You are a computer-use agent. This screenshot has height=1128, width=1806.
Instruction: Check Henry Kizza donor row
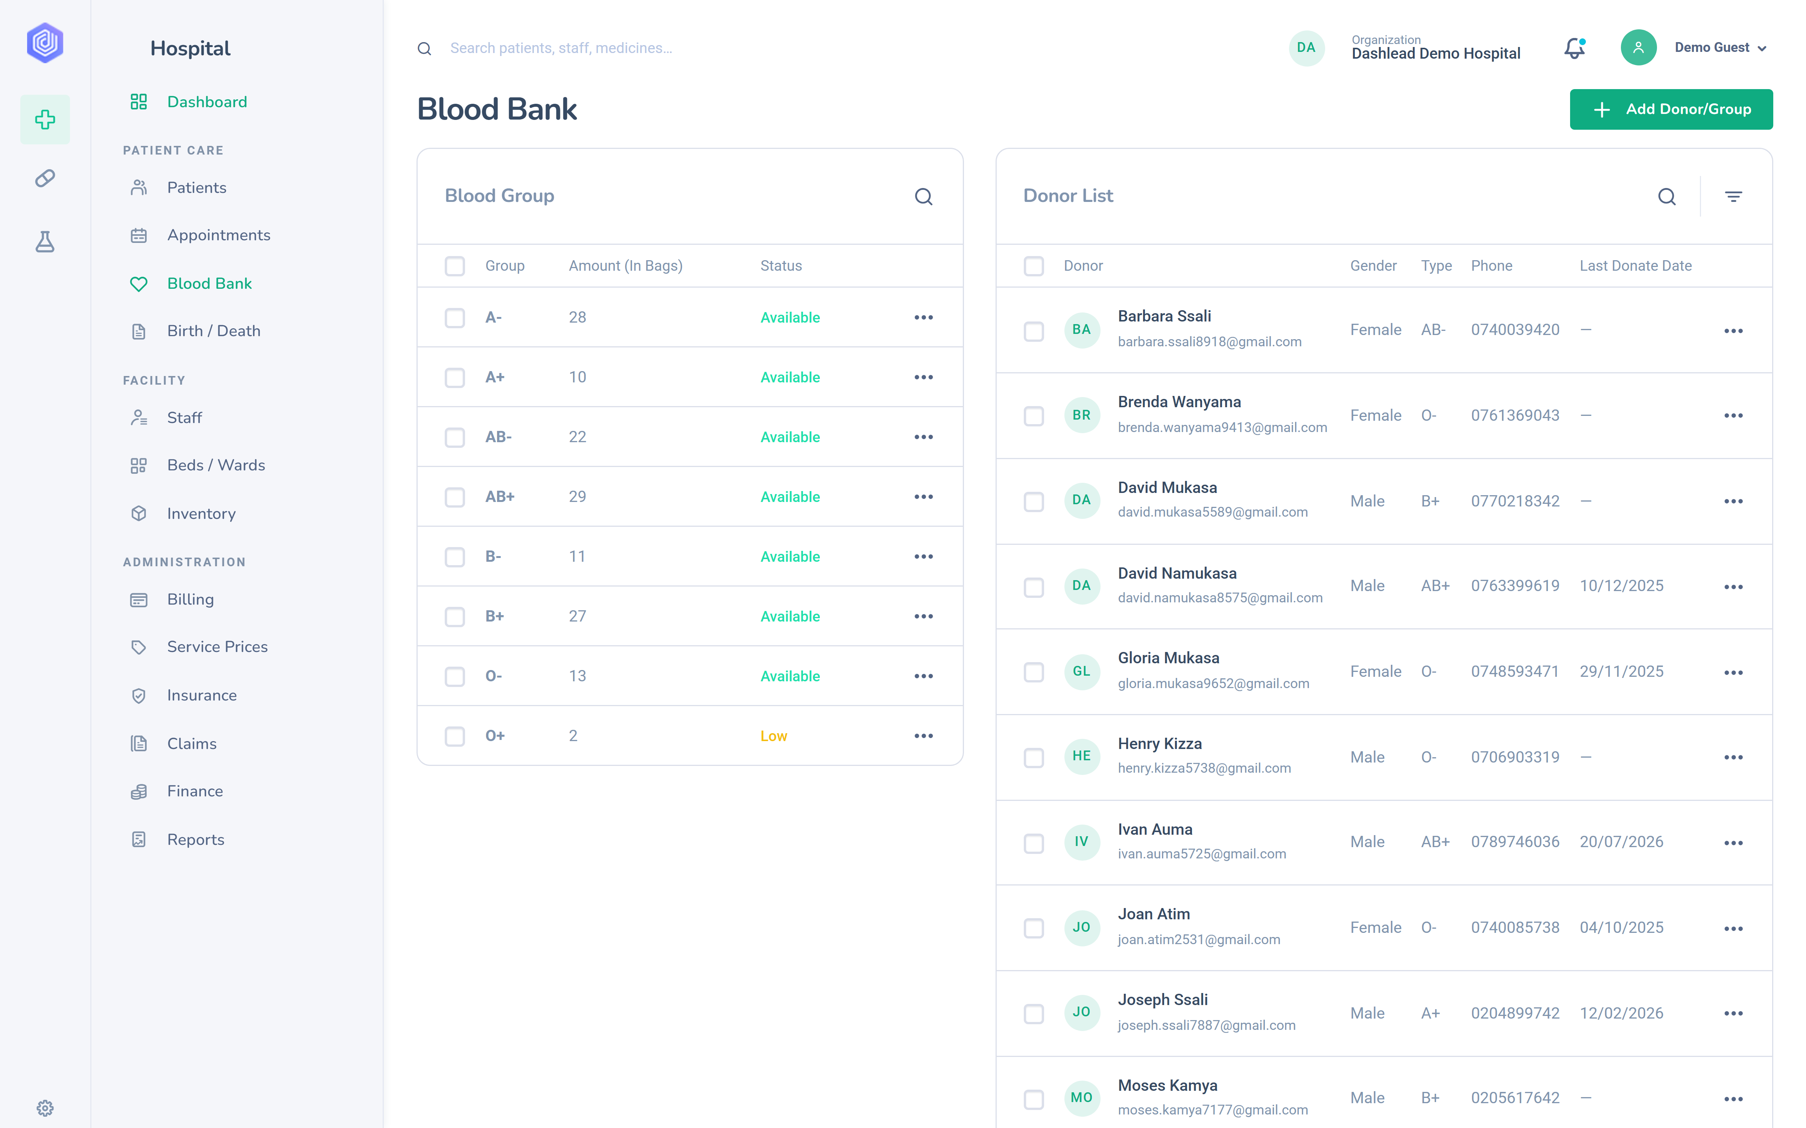click(x=1034, y=757)
